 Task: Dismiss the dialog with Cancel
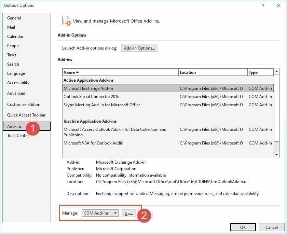tap(271, 227)
